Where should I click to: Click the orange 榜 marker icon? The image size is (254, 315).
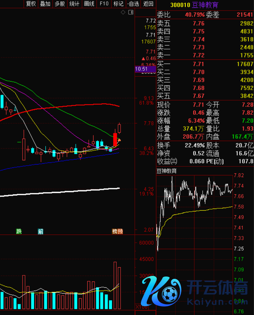coord(115,231)
